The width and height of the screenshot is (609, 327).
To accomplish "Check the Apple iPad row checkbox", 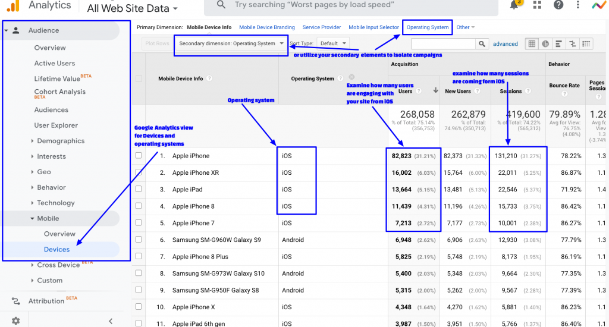I will click(139, 189).
